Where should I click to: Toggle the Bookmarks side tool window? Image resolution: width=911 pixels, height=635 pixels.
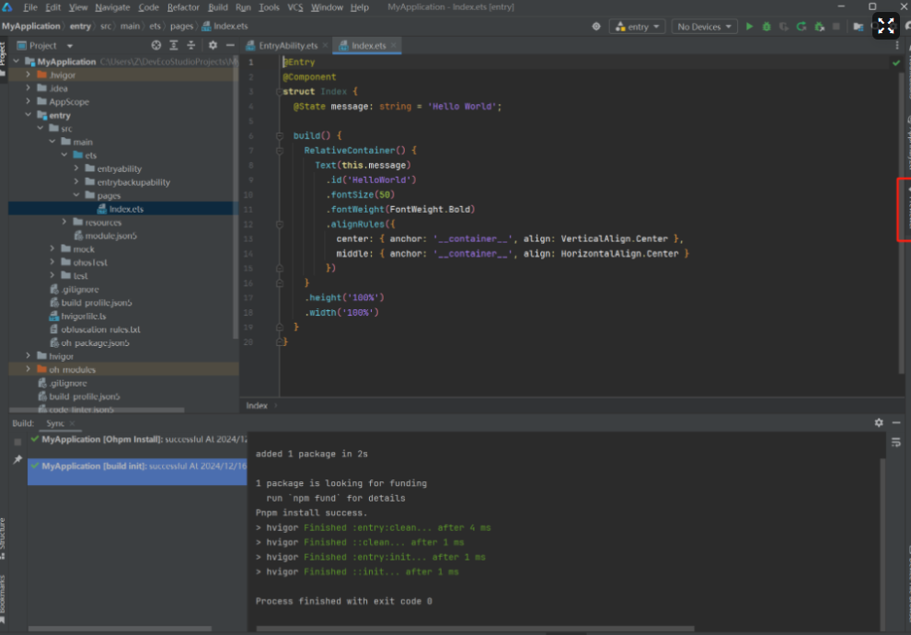click(3, 598)
